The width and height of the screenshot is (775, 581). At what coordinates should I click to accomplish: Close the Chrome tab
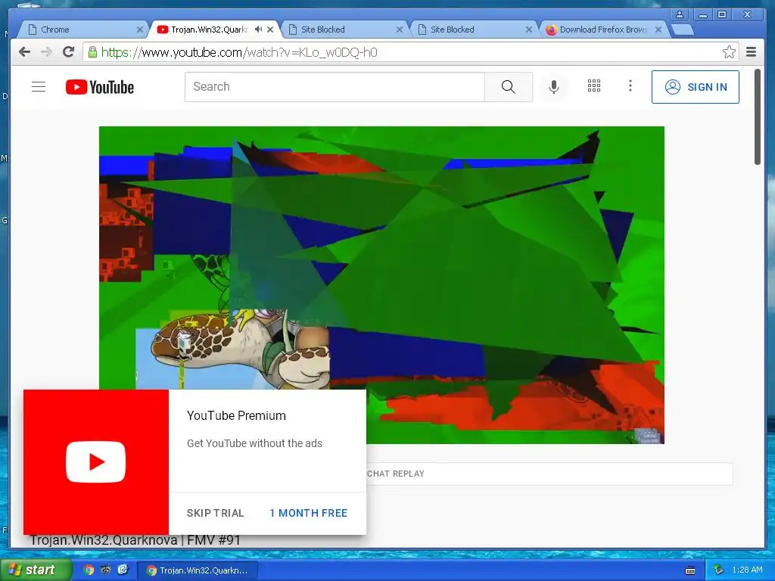[x=140, y=30]
